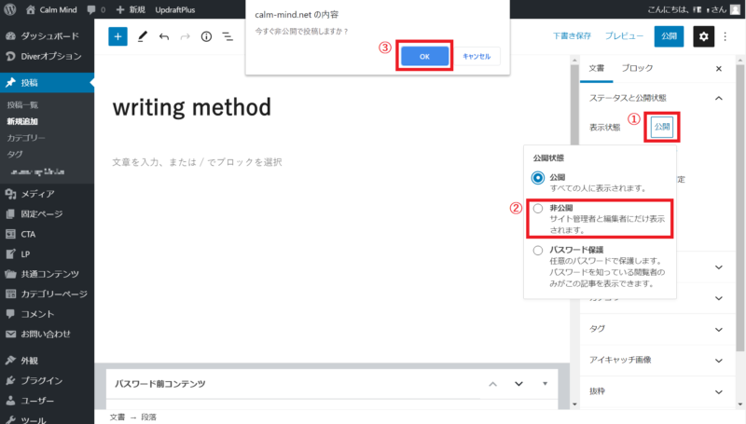Expand タグ panel section
The image size is (746, 424).
point(657,329)
